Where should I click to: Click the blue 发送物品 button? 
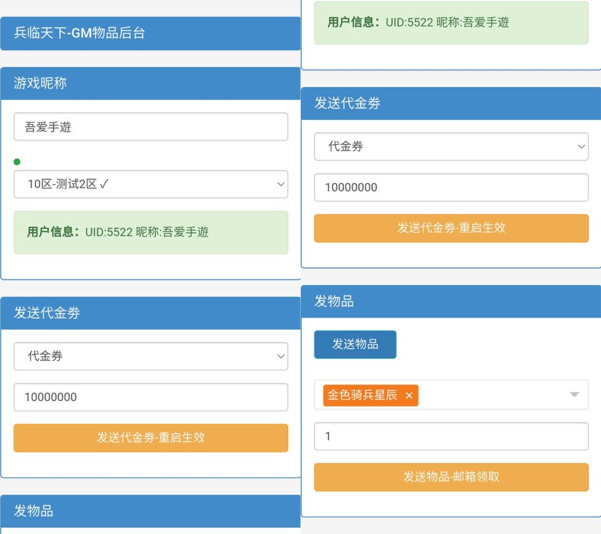355,344
